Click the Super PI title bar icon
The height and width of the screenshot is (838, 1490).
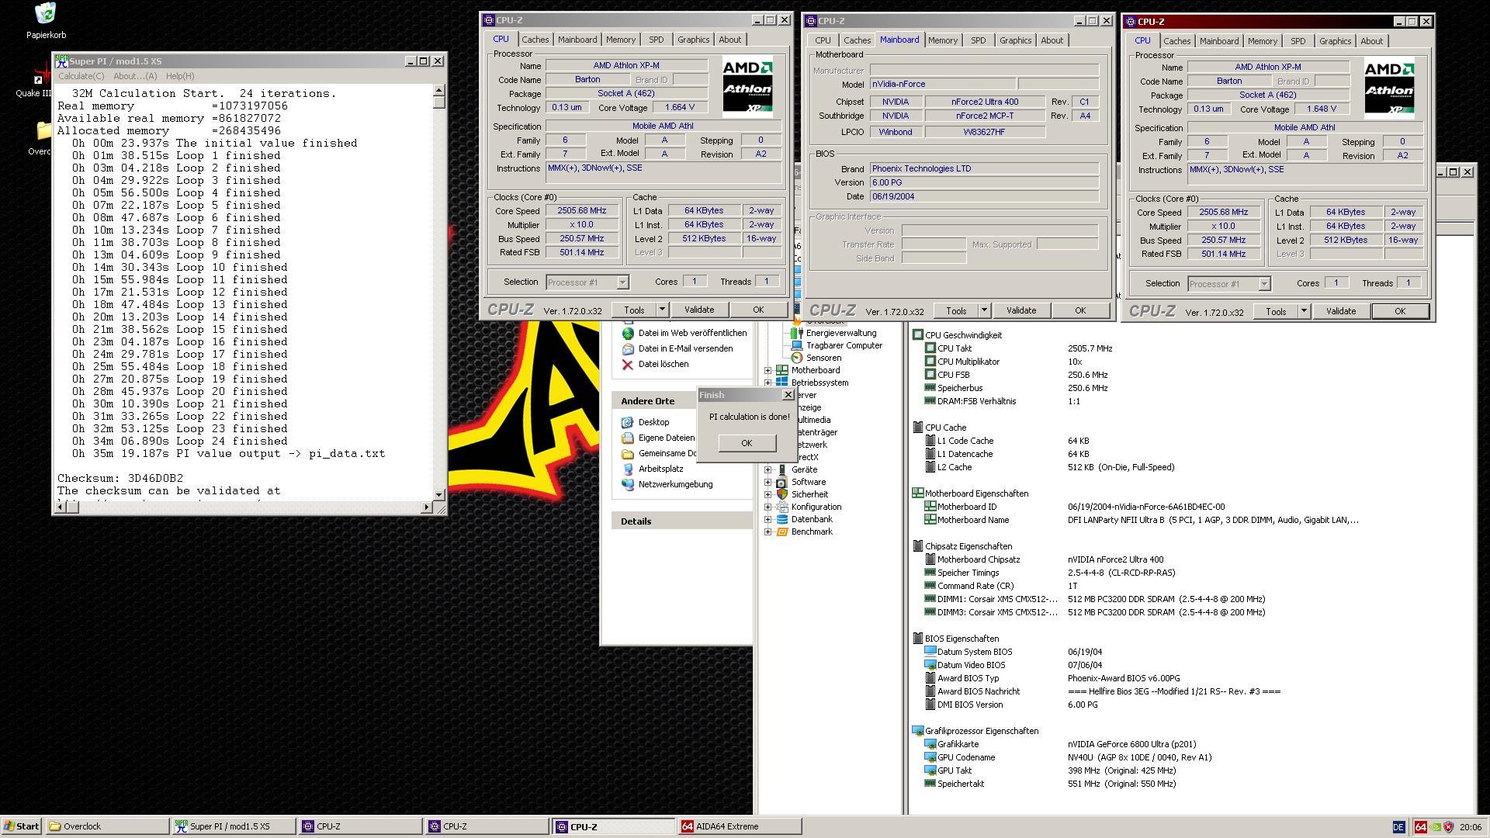pyautogui.click(x=61, y=61)
